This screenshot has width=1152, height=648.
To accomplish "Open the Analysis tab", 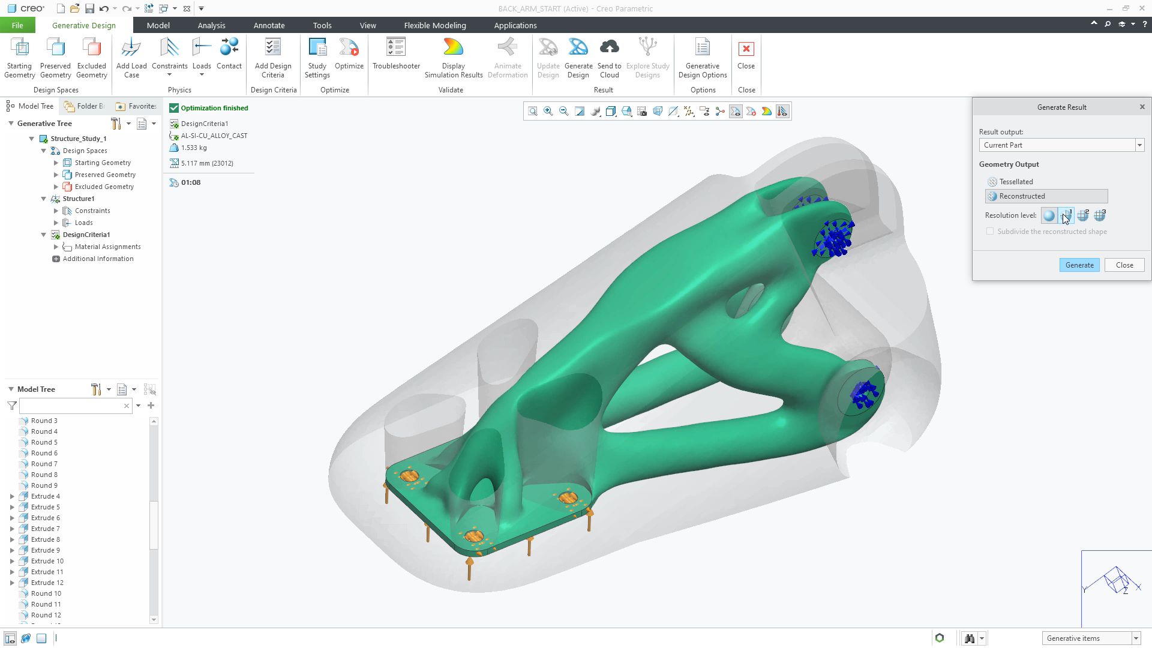I will (212, 25).
